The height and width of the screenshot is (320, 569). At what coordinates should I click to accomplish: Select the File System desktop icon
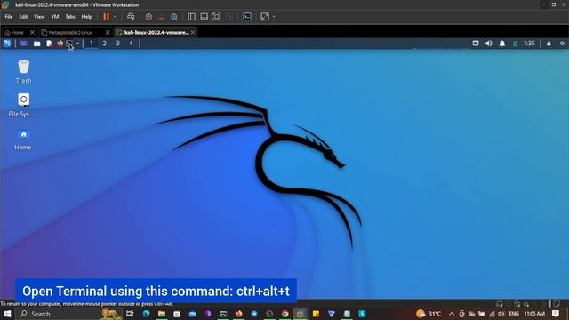point(22,105)
